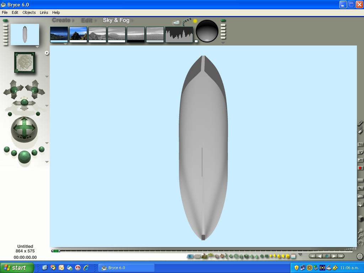364x273 pixels.
Task: Toggle green memory dot above Nano Preview dots
Action: tap(5, 21)
